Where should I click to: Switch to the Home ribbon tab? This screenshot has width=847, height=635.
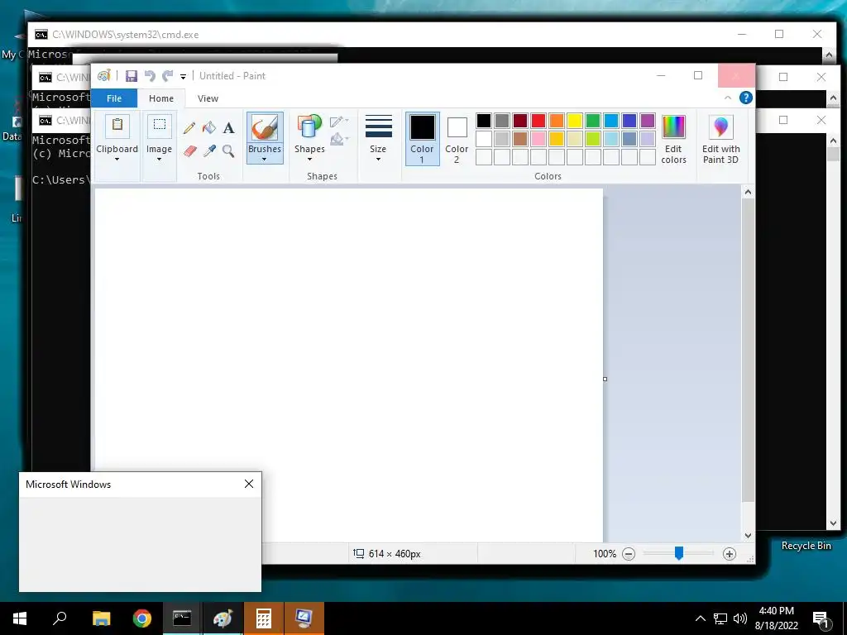[161, 98]
